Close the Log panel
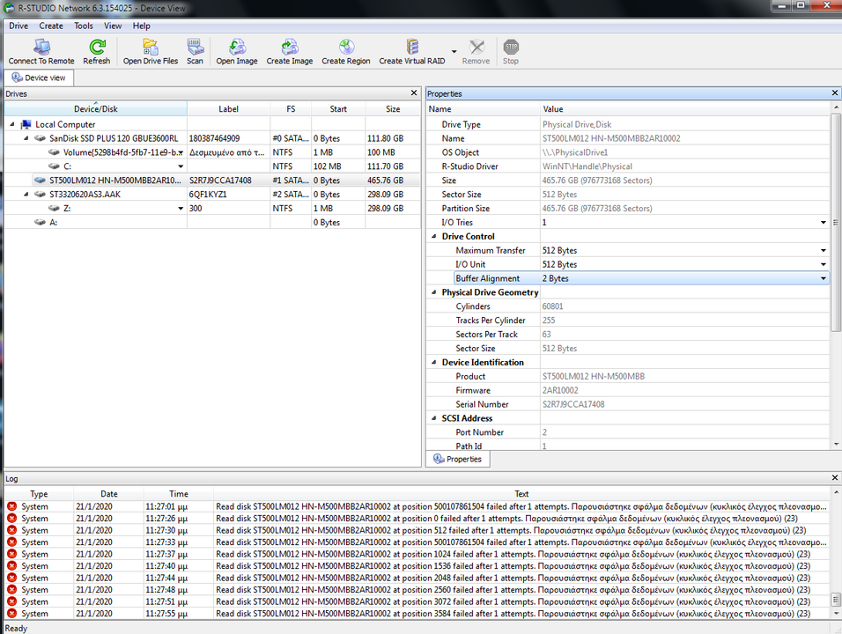 [834, 477]
